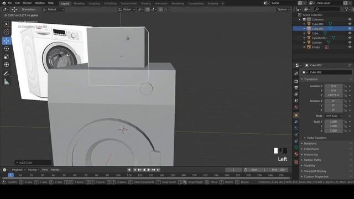
Task: Open the Render properties tab
Action: tap(296, 81)
